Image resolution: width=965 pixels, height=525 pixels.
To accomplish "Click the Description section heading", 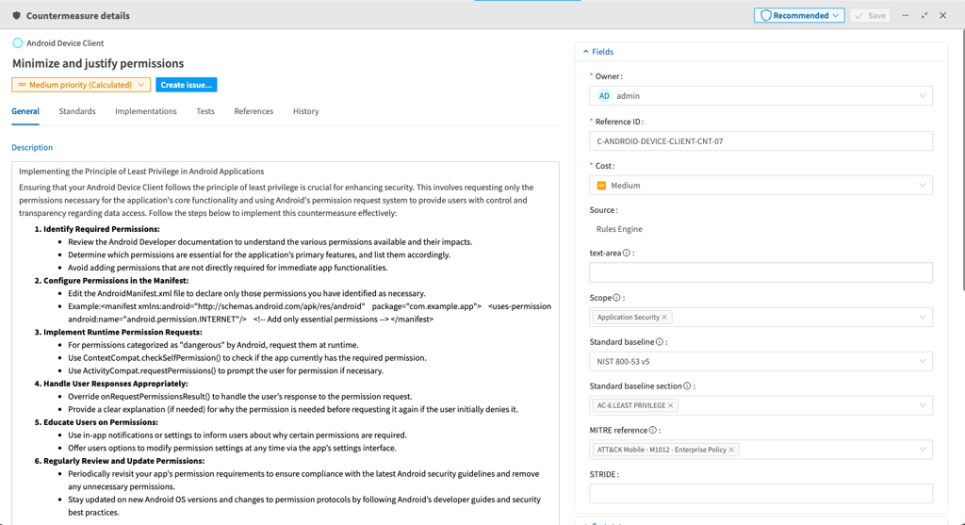I will point(32,148).
